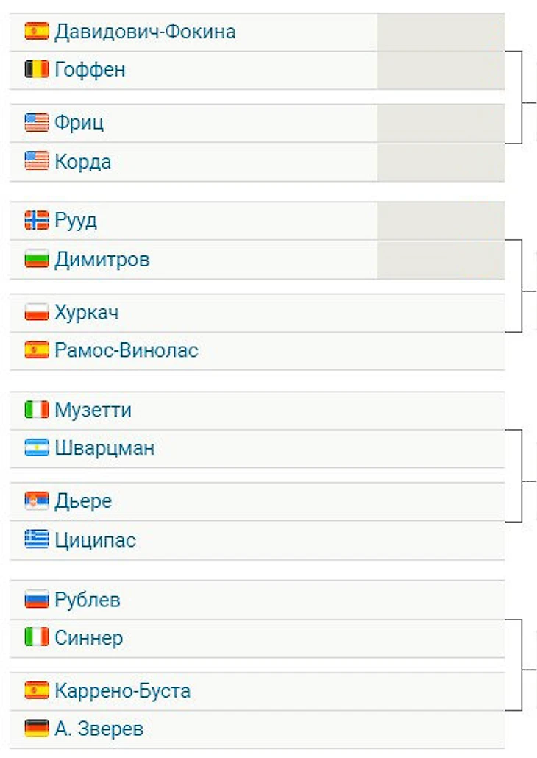537x758 pixels.
Task: Click the Bulgarian flag next to Димитров
Action: pyautogui.click(x=37, y=259)
